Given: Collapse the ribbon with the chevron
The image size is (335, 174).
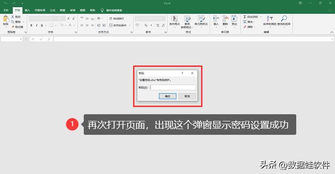Looking at the screenshot, I should 332,32.
